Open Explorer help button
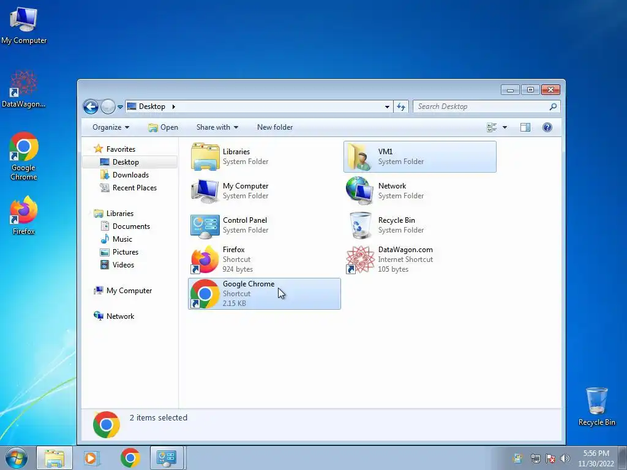 coord(547,127)
